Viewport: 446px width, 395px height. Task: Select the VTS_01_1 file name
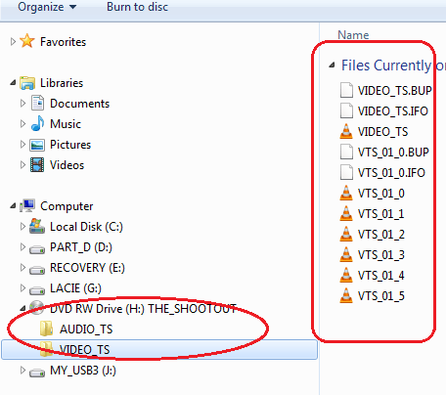[381, 214]
